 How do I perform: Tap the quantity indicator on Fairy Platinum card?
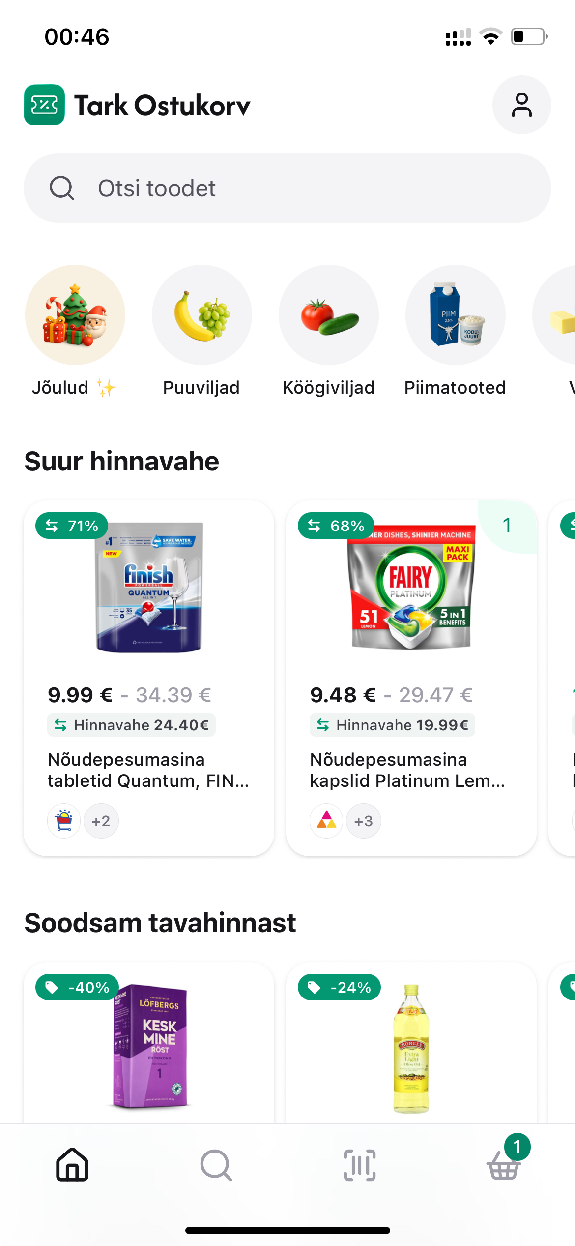coord(507,525)
